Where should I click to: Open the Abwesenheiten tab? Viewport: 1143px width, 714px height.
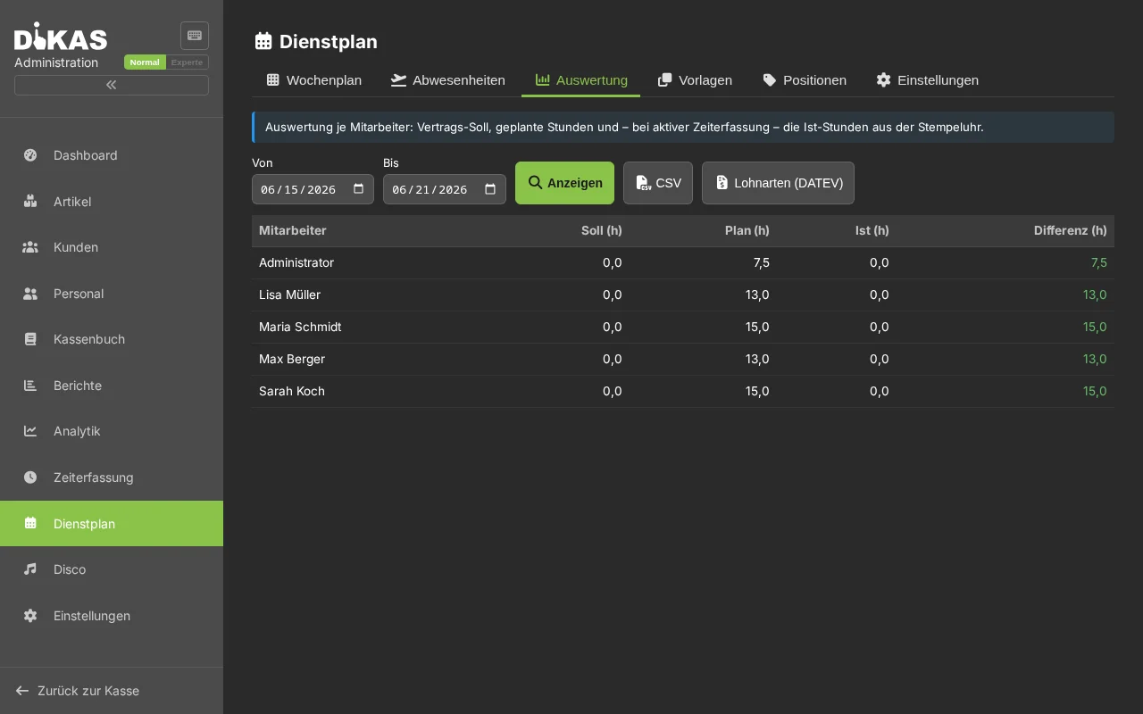(448, 80)
